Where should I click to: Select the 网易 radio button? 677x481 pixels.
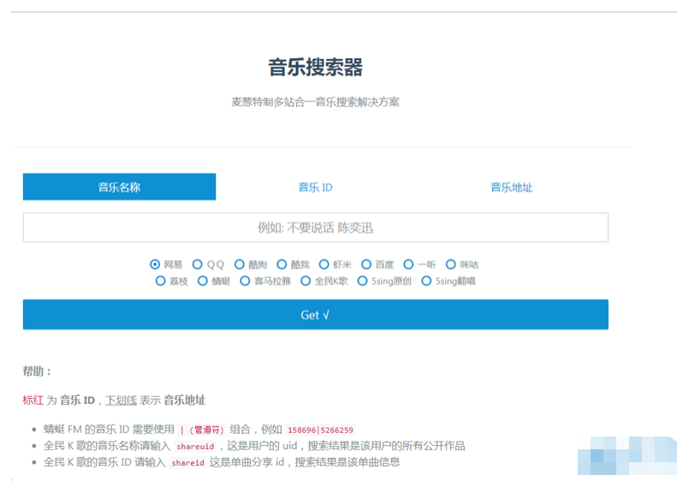point(155,264)
